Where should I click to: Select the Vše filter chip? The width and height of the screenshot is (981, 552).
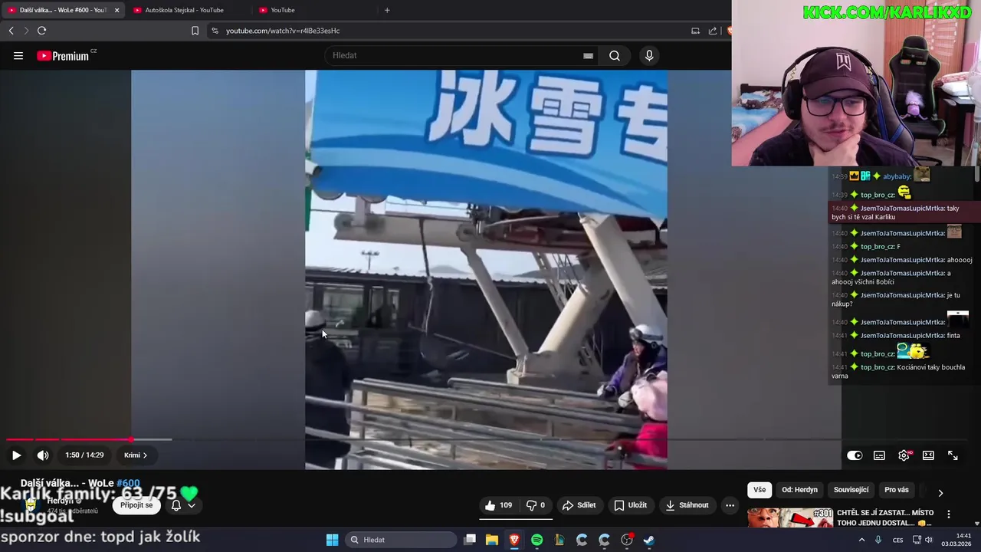click(760, 490)
